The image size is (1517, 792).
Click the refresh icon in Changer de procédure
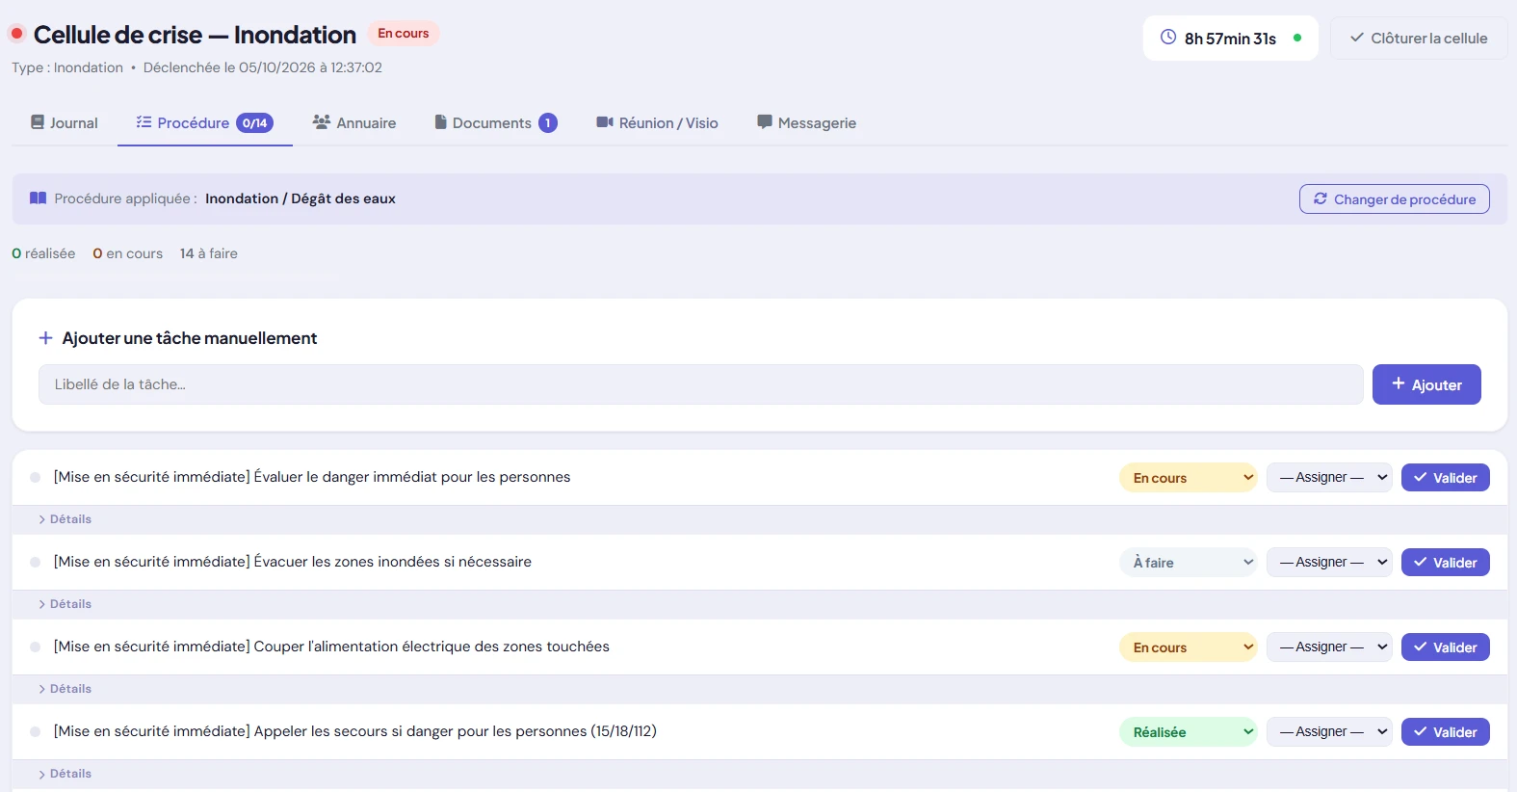[x=1321, y=198]
